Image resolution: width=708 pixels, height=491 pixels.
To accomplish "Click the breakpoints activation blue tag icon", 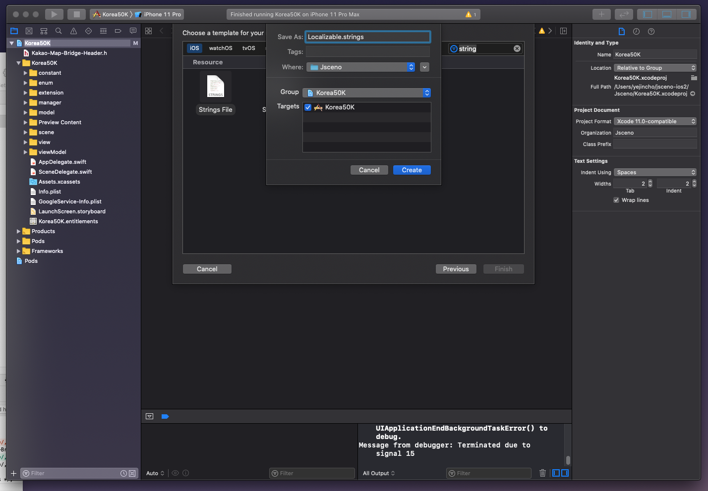I will (165, 416).
